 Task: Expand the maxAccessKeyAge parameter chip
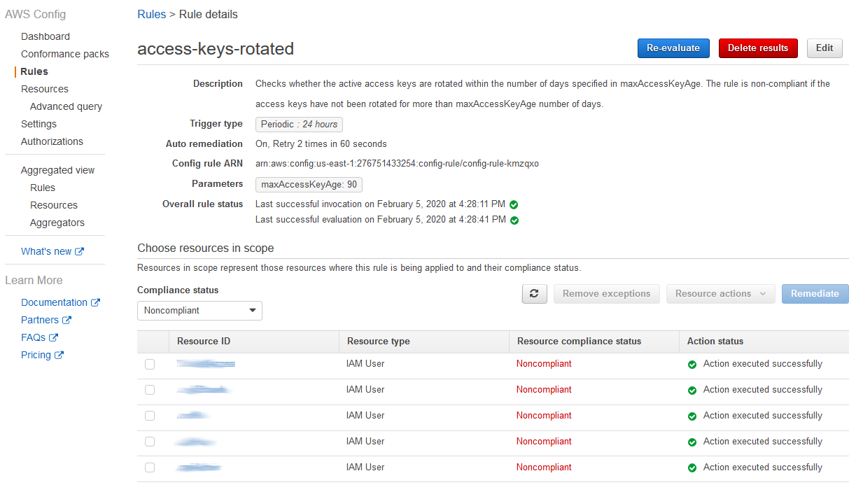tap(309, 184)
